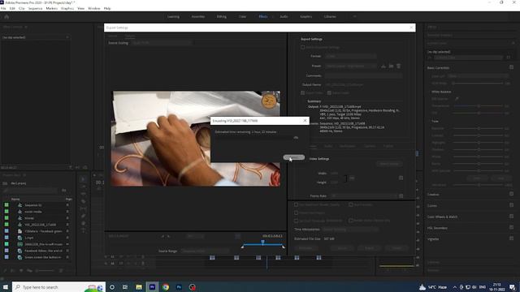520x292 pixels.
Task: Adjust the Saturation slider in Lumetri Color
Action: click(479, 185)
